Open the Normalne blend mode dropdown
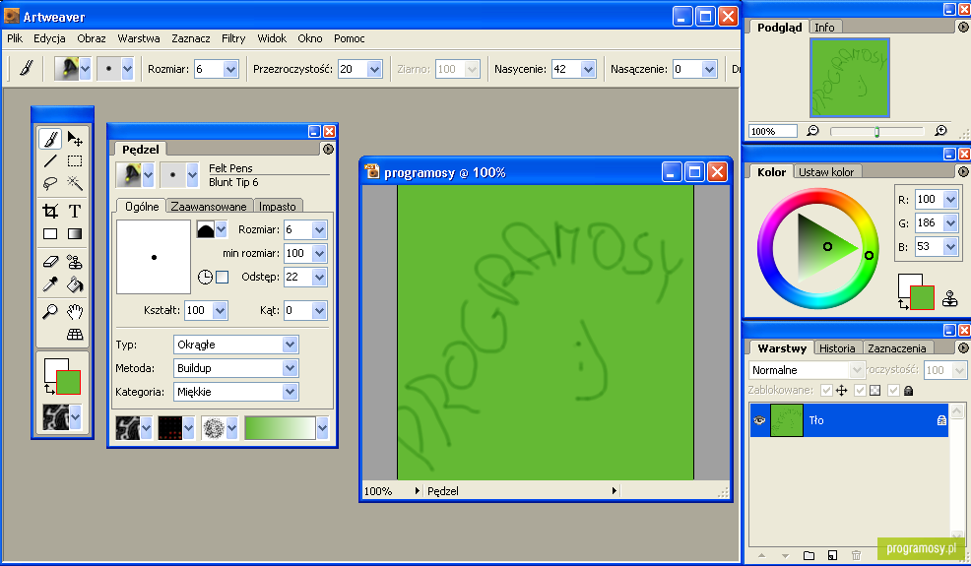 tap(857, 370)
